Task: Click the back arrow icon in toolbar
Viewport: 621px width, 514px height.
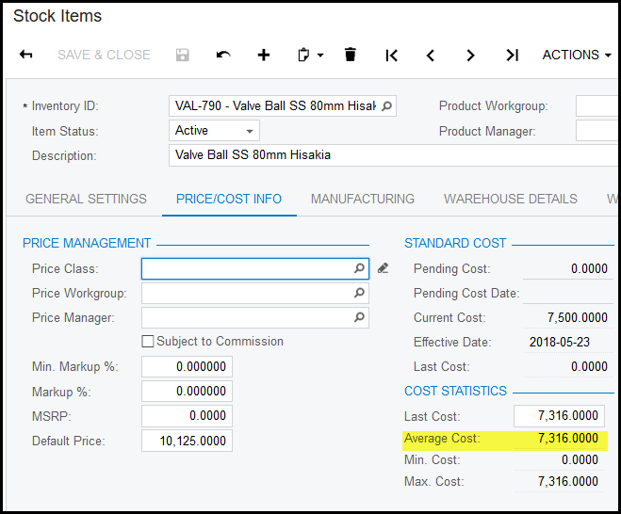Action: [26, 55]
